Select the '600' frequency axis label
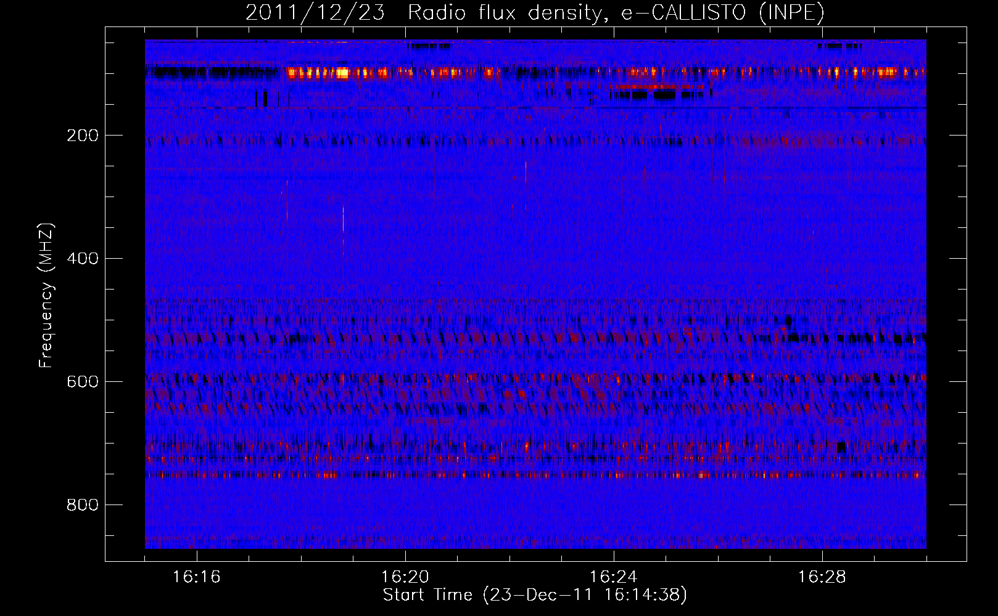Image resolution: width=998 pixels, height=616 pixels. pos(83,382)
